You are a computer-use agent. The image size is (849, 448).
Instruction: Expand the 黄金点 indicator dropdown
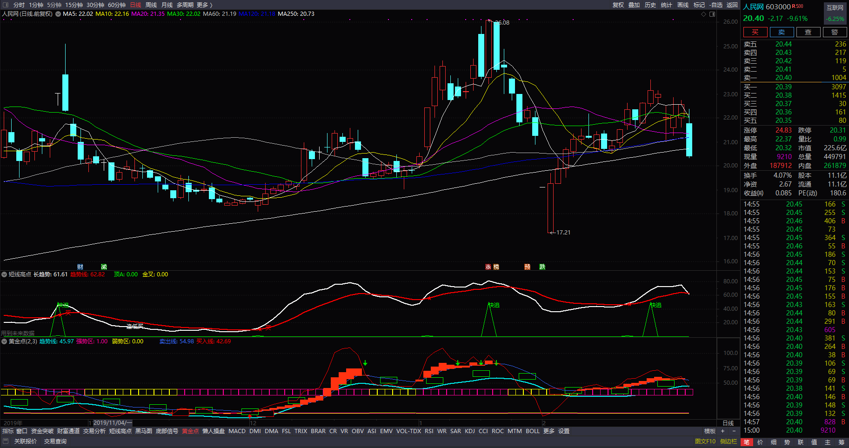[4, 341]
